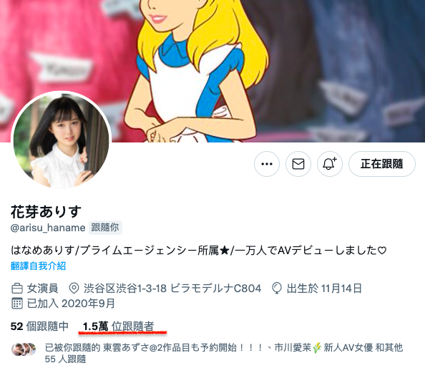
Task: Open the mutual followers avatar cluster
Action: coord(24,349)
